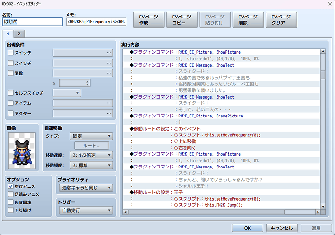Click the 変数 selection field ellipsis
The height and width of the screenshot is (235, 335).
coord(109,73)
